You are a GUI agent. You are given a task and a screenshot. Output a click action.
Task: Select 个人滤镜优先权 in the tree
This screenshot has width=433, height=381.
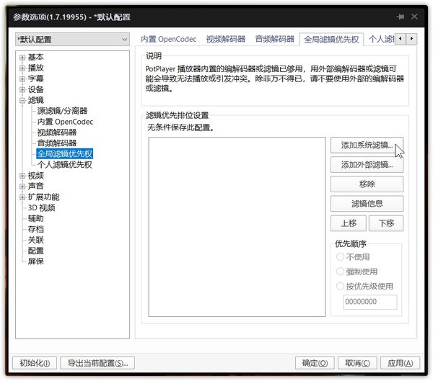point(64,164)
